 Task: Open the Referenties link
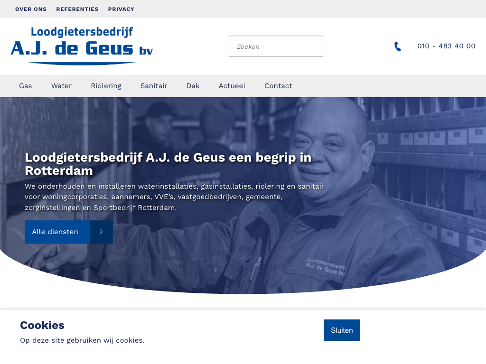pyautogui.click(x=77, y=9)
